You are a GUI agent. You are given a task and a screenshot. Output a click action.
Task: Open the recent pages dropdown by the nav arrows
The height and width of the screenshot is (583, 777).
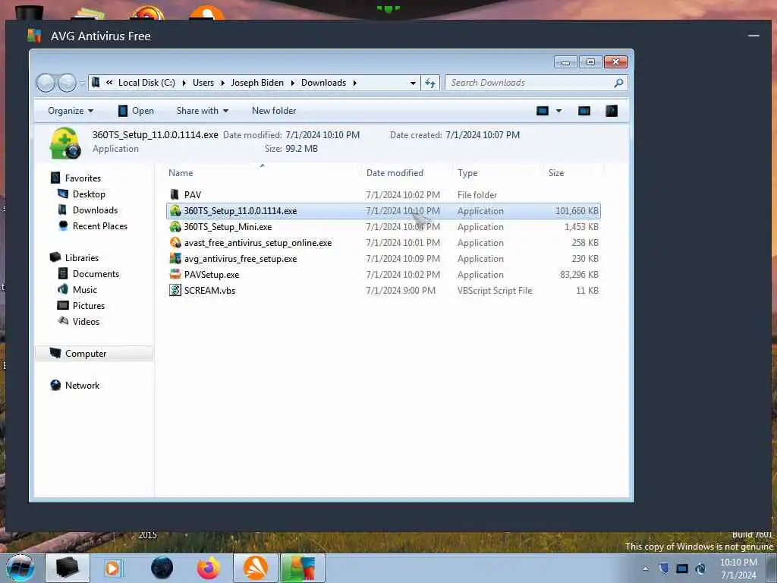click(81, 84)
